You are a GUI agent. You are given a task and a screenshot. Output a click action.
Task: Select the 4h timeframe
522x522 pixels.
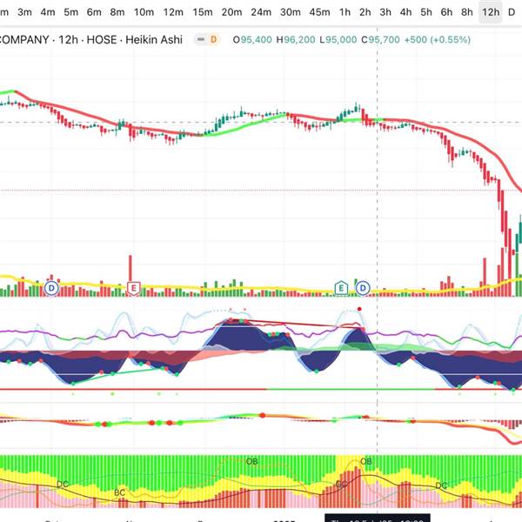click(x=405, y=12)
